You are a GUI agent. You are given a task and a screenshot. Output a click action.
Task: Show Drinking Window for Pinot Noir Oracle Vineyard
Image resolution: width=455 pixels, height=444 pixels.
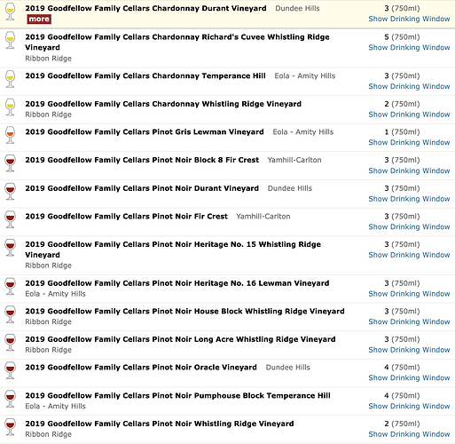click(x=409, y=378)
